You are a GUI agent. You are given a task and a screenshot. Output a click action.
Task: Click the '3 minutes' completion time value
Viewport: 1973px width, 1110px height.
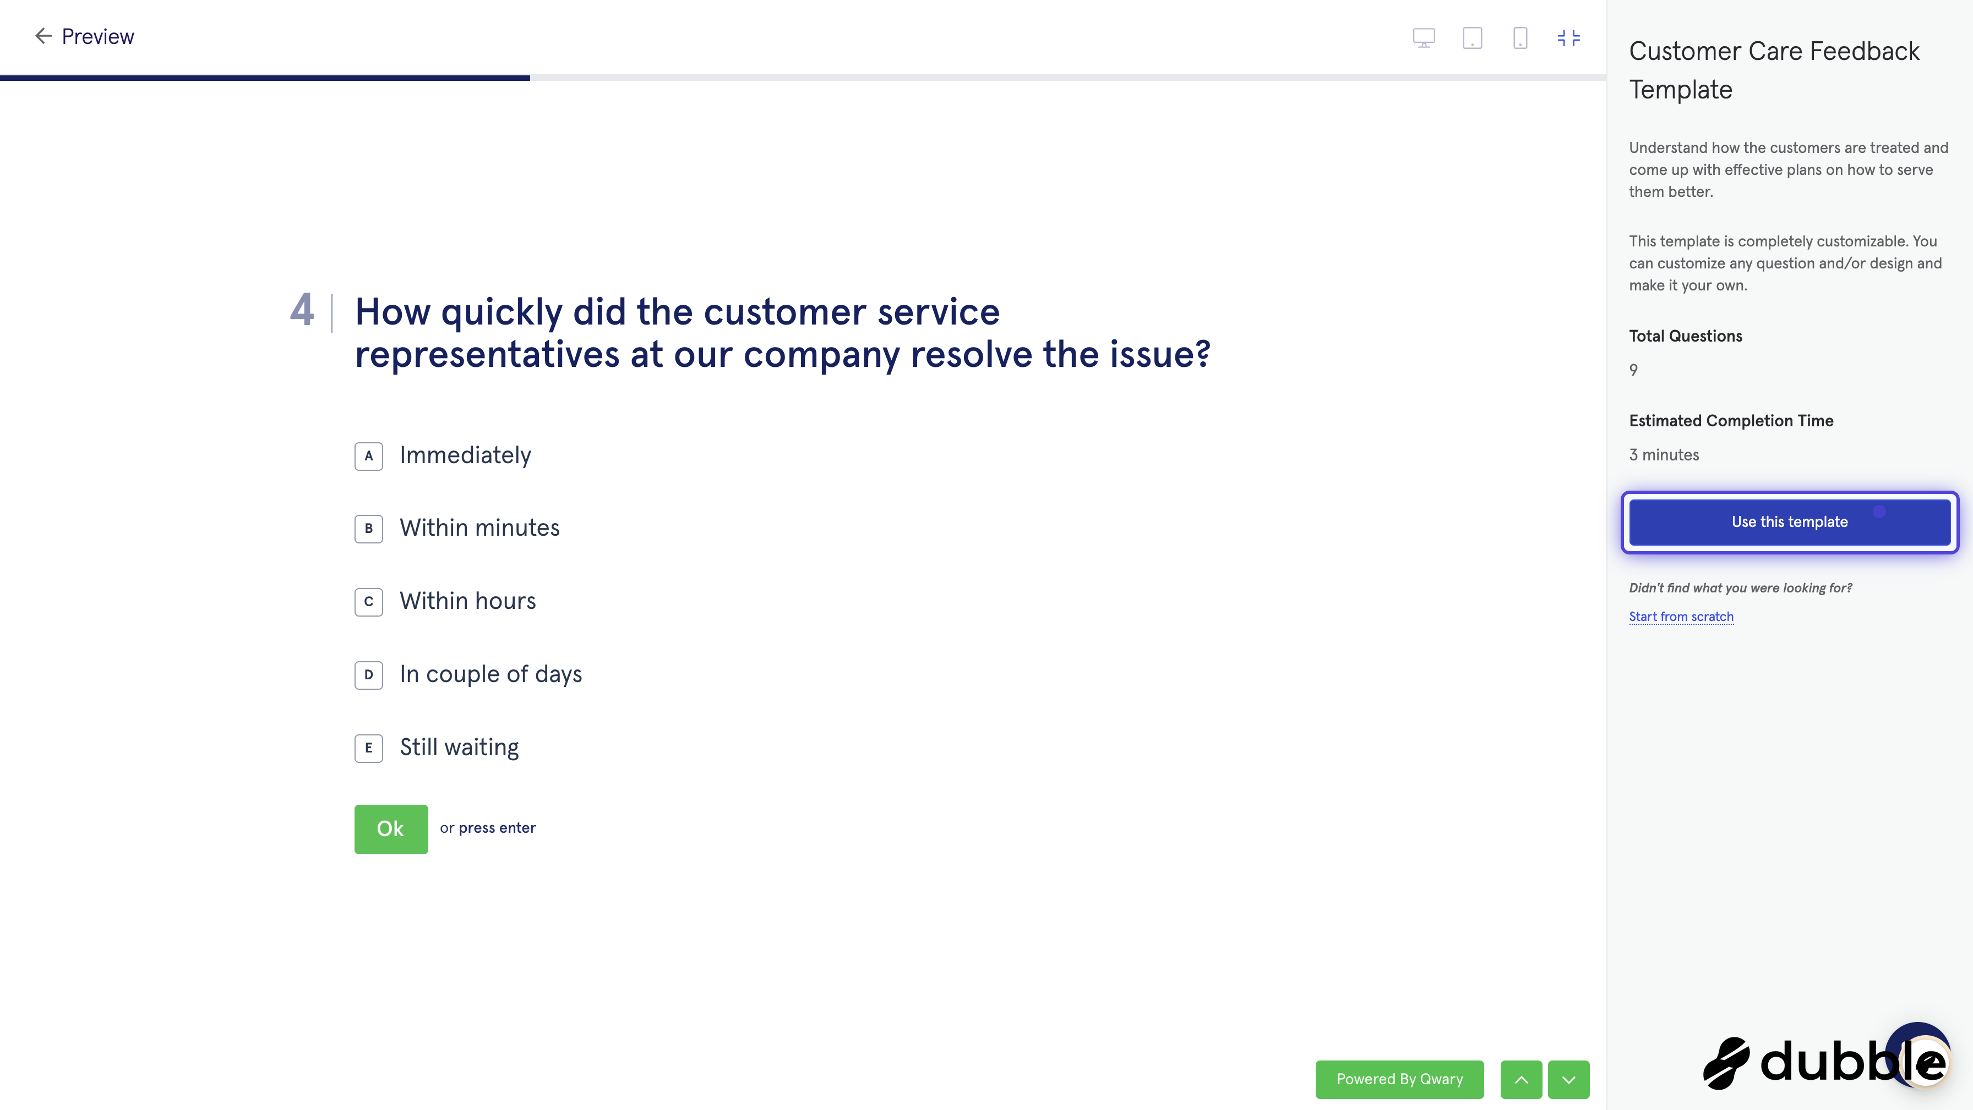[1664, 455]
